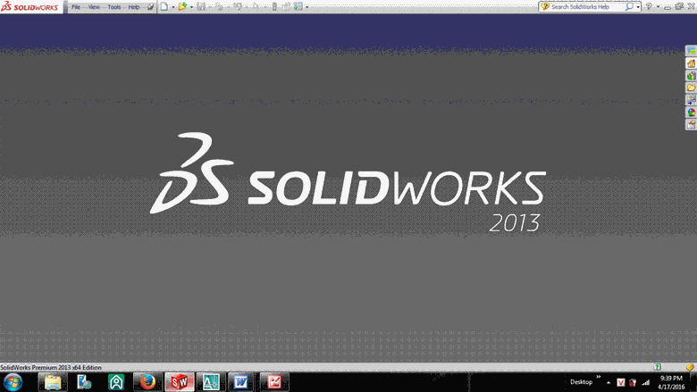This screenshot has height=392, width=697.
Task: Open SolidWorks Forum task pane tab
Action: [x=692, y=51]
